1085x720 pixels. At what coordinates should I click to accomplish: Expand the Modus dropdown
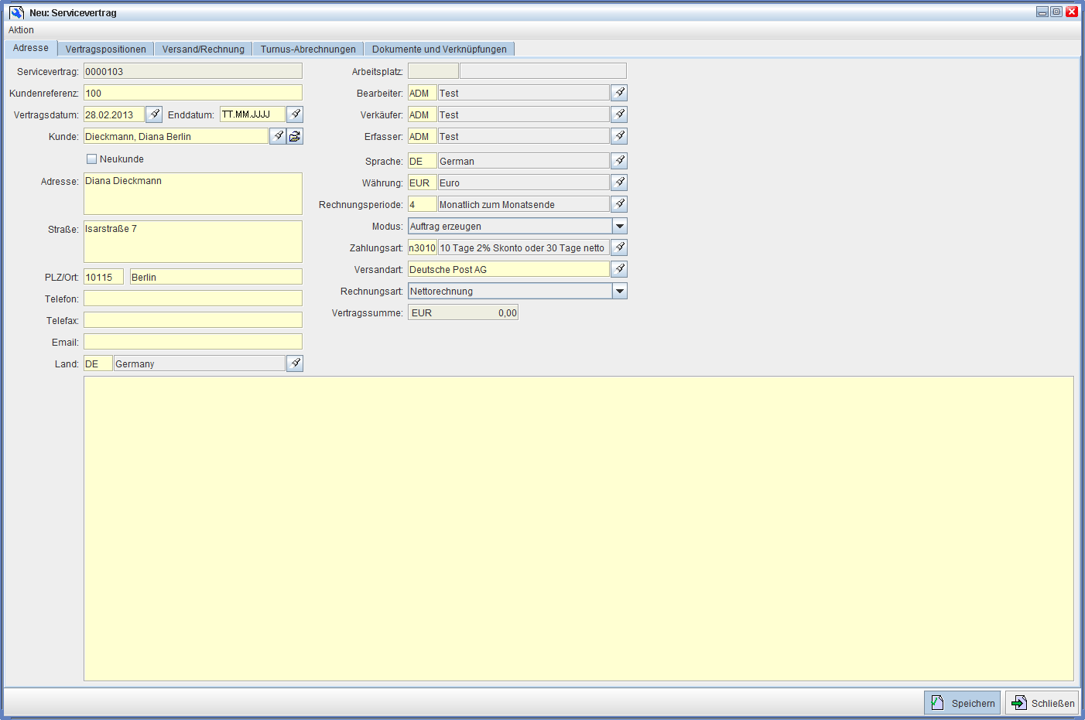(x=619, y=226)
